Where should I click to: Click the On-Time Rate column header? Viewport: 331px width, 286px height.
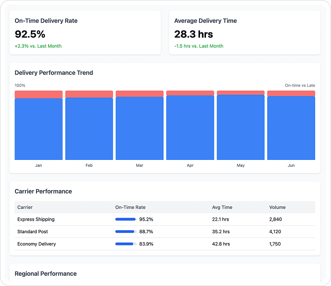coord(130,207)
